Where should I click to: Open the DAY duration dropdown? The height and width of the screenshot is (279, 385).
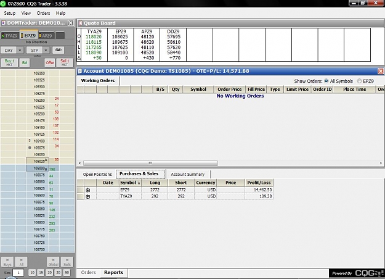click(19, 50)
